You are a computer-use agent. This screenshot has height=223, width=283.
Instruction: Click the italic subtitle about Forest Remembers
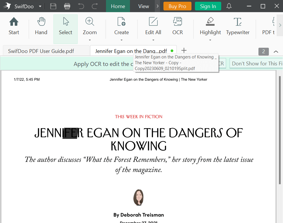pos(139,165)
